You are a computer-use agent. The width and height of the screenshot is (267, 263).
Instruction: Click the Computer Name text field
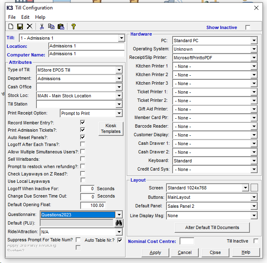[x=87, y=54]
